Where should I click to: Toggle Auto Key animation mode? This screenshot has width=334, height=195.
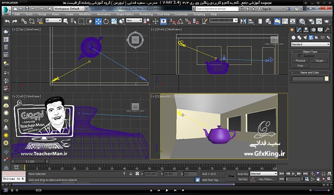point(243,174)
